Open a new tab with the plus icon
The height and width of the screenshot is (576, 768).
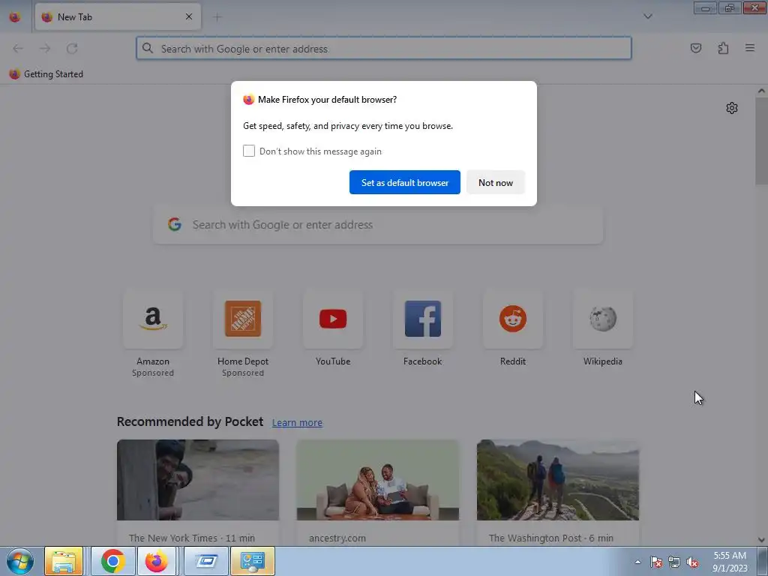(x=217, y=17)
